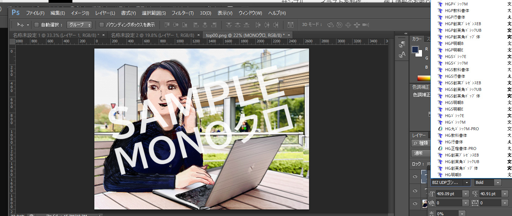
Task: Switch to the 名称未設定 2 document tab
Action: point(153,35)
